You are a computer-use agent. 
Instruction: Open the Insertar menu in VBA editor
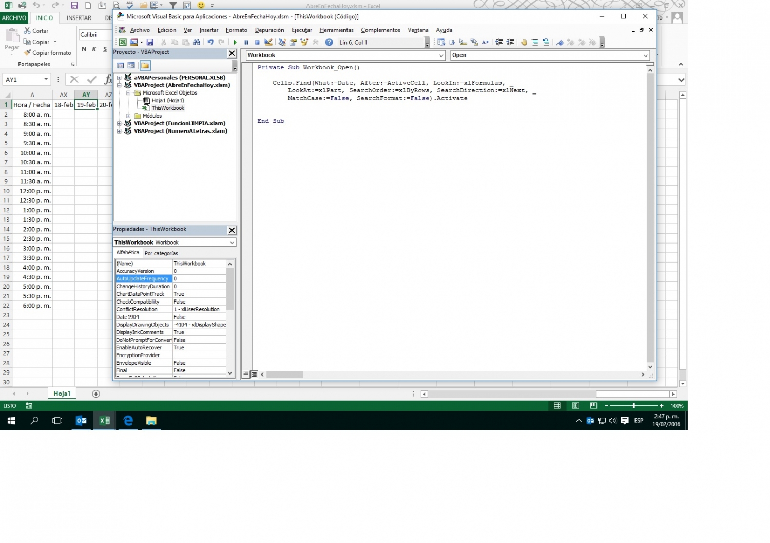pyautogui.click(x=208, y=30)
